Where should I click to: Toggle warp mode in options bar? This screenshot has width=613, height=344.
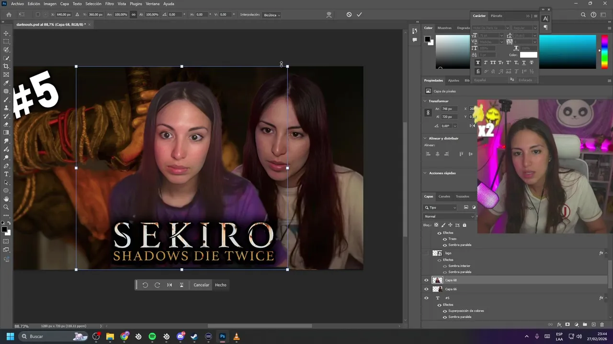[329, 15]
